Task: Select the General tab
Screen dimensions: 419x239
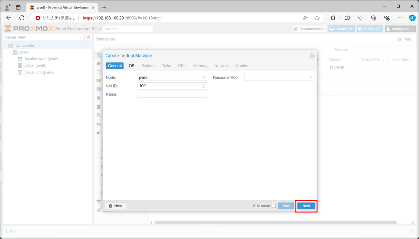Action: tap(115, 66)
